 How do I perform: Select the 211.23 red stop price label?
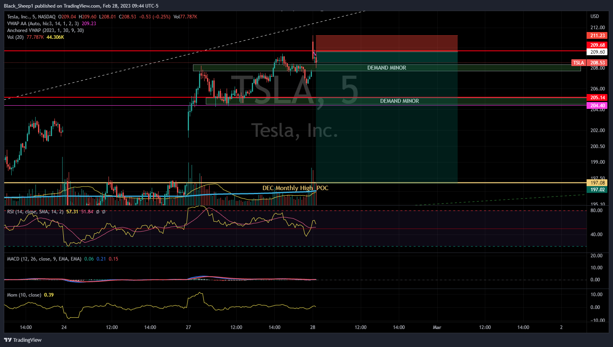(597, 36)
